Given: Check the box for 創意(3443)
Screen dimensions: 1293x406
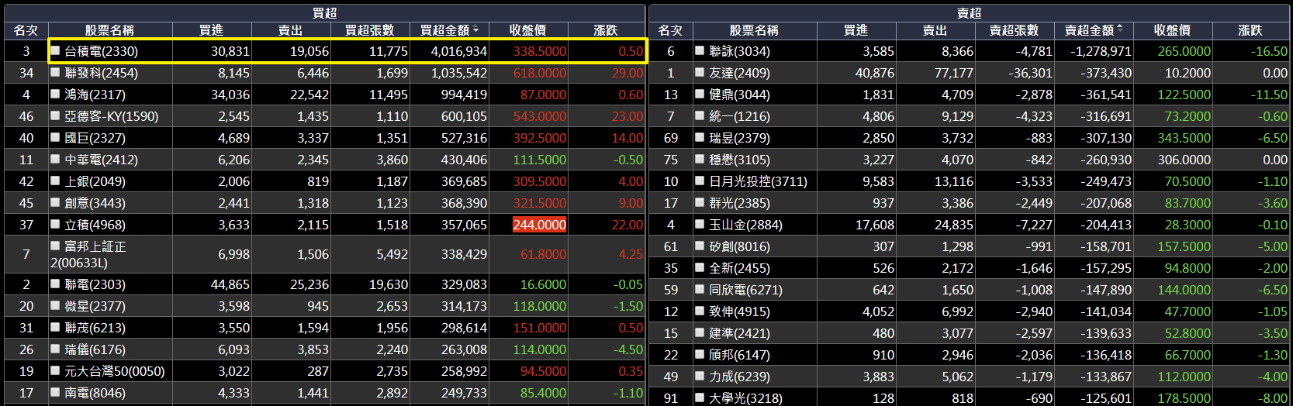Looking at the screenshot, I should tap(55, 202).
